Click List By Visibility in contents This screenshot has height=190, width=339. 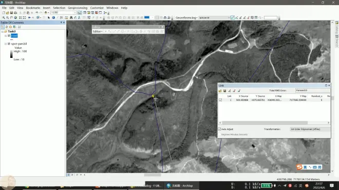[10, 27]
